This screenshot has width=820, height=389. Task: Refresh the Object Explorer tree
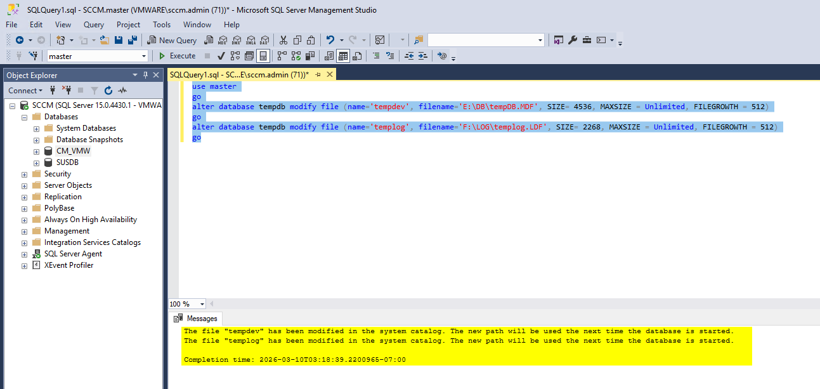108,91
